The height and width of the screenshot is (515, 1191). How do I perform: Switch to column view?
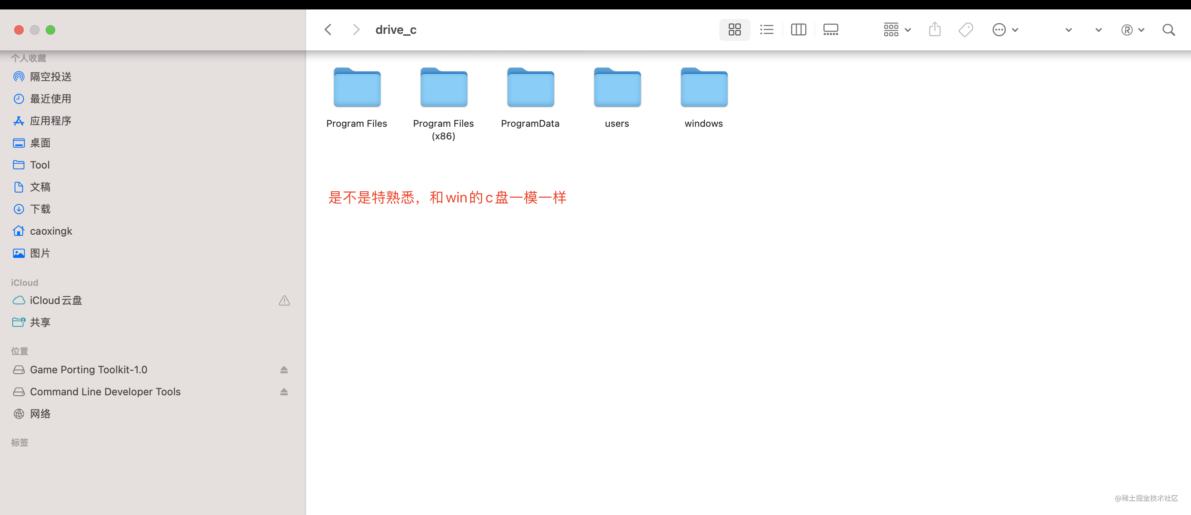798,30
